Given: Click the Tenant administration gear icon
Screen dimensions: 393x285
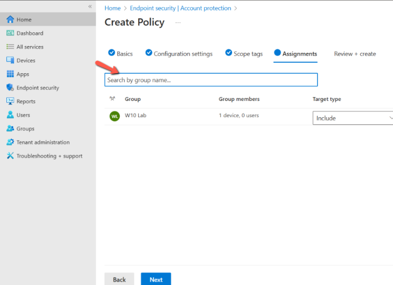Looking at the screenshot, I should 10,142.
